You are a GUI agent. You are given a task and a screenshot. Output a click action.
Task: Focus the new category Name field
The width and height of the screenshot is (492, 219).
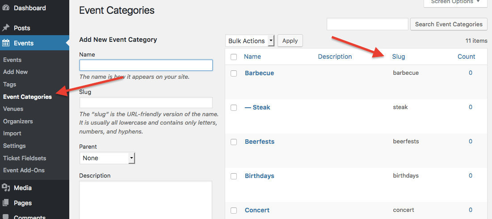click(146, 65)
